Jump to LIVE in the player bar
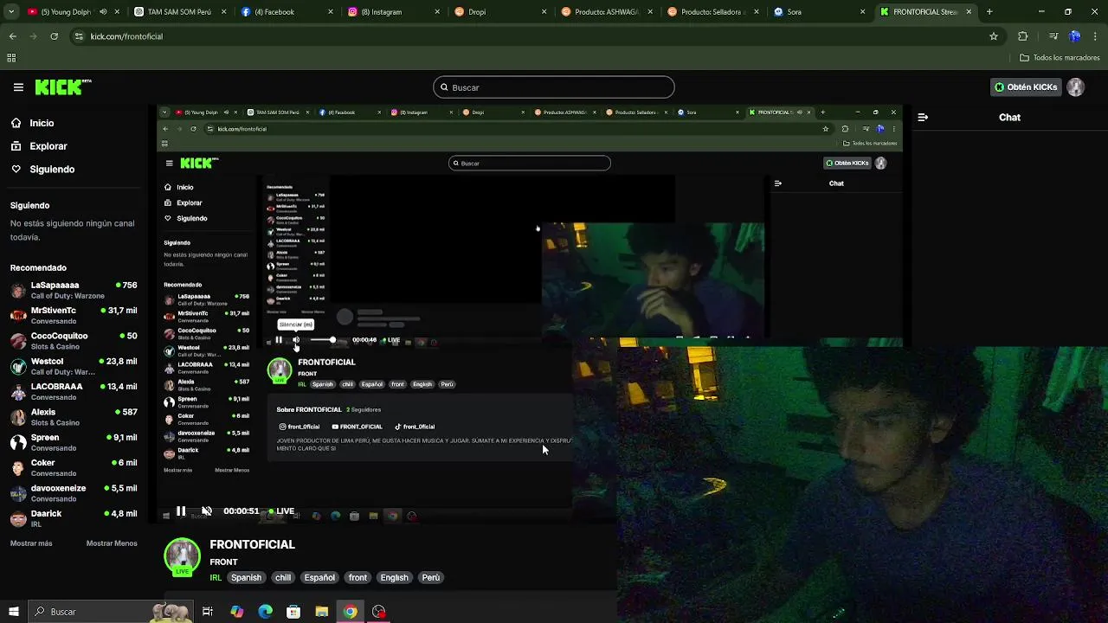Image resolution: width=1108 pixels, height=623 pixels. click(x=280, y=511)
